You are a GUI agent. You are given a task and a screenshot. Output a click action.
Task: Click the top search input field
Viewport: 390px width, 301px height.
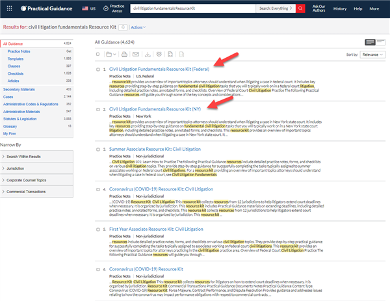193,8
